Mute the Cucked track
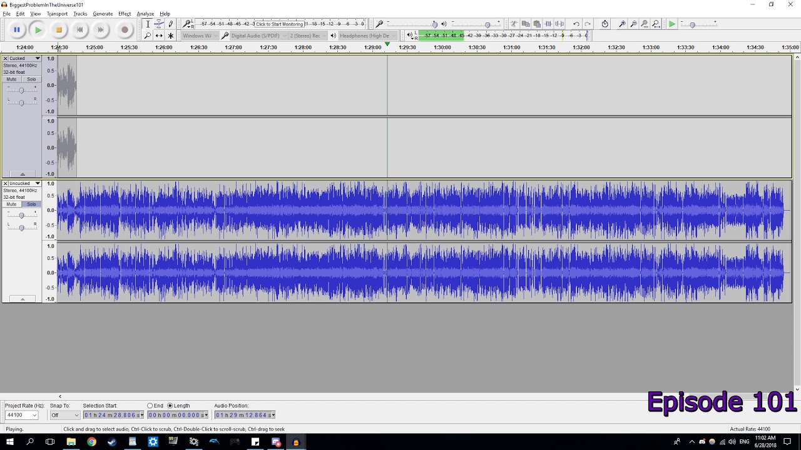The width and height of the screenshot is (801, 450). [11, 79]
